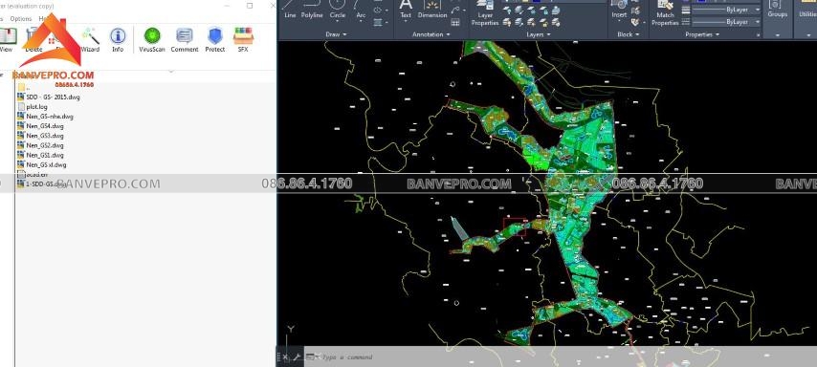817x367 pixels.
Task: Click the Insert block button
Action: (x=619, y=11)
